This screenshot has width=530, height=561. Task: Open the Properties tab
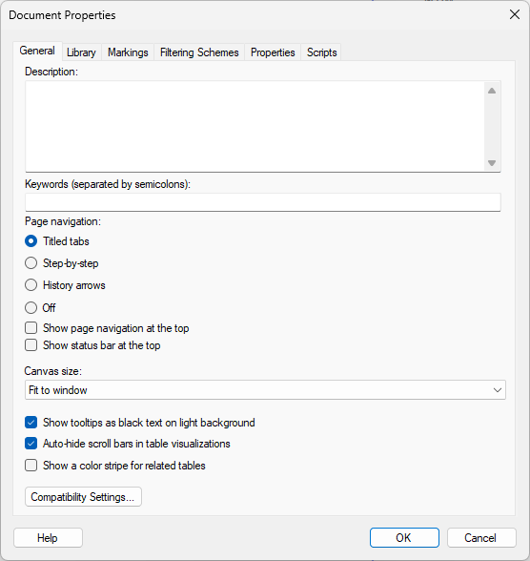tap(273, 52)
